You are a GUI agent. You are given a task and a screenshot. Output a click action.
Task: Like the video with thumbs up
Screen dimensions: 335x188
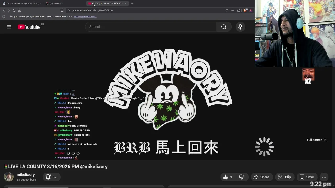click(x=228, y=177)
